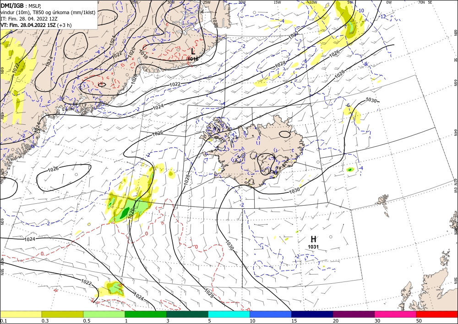
Task: Click the 20 legend value label
Action: tap(336, 321)
